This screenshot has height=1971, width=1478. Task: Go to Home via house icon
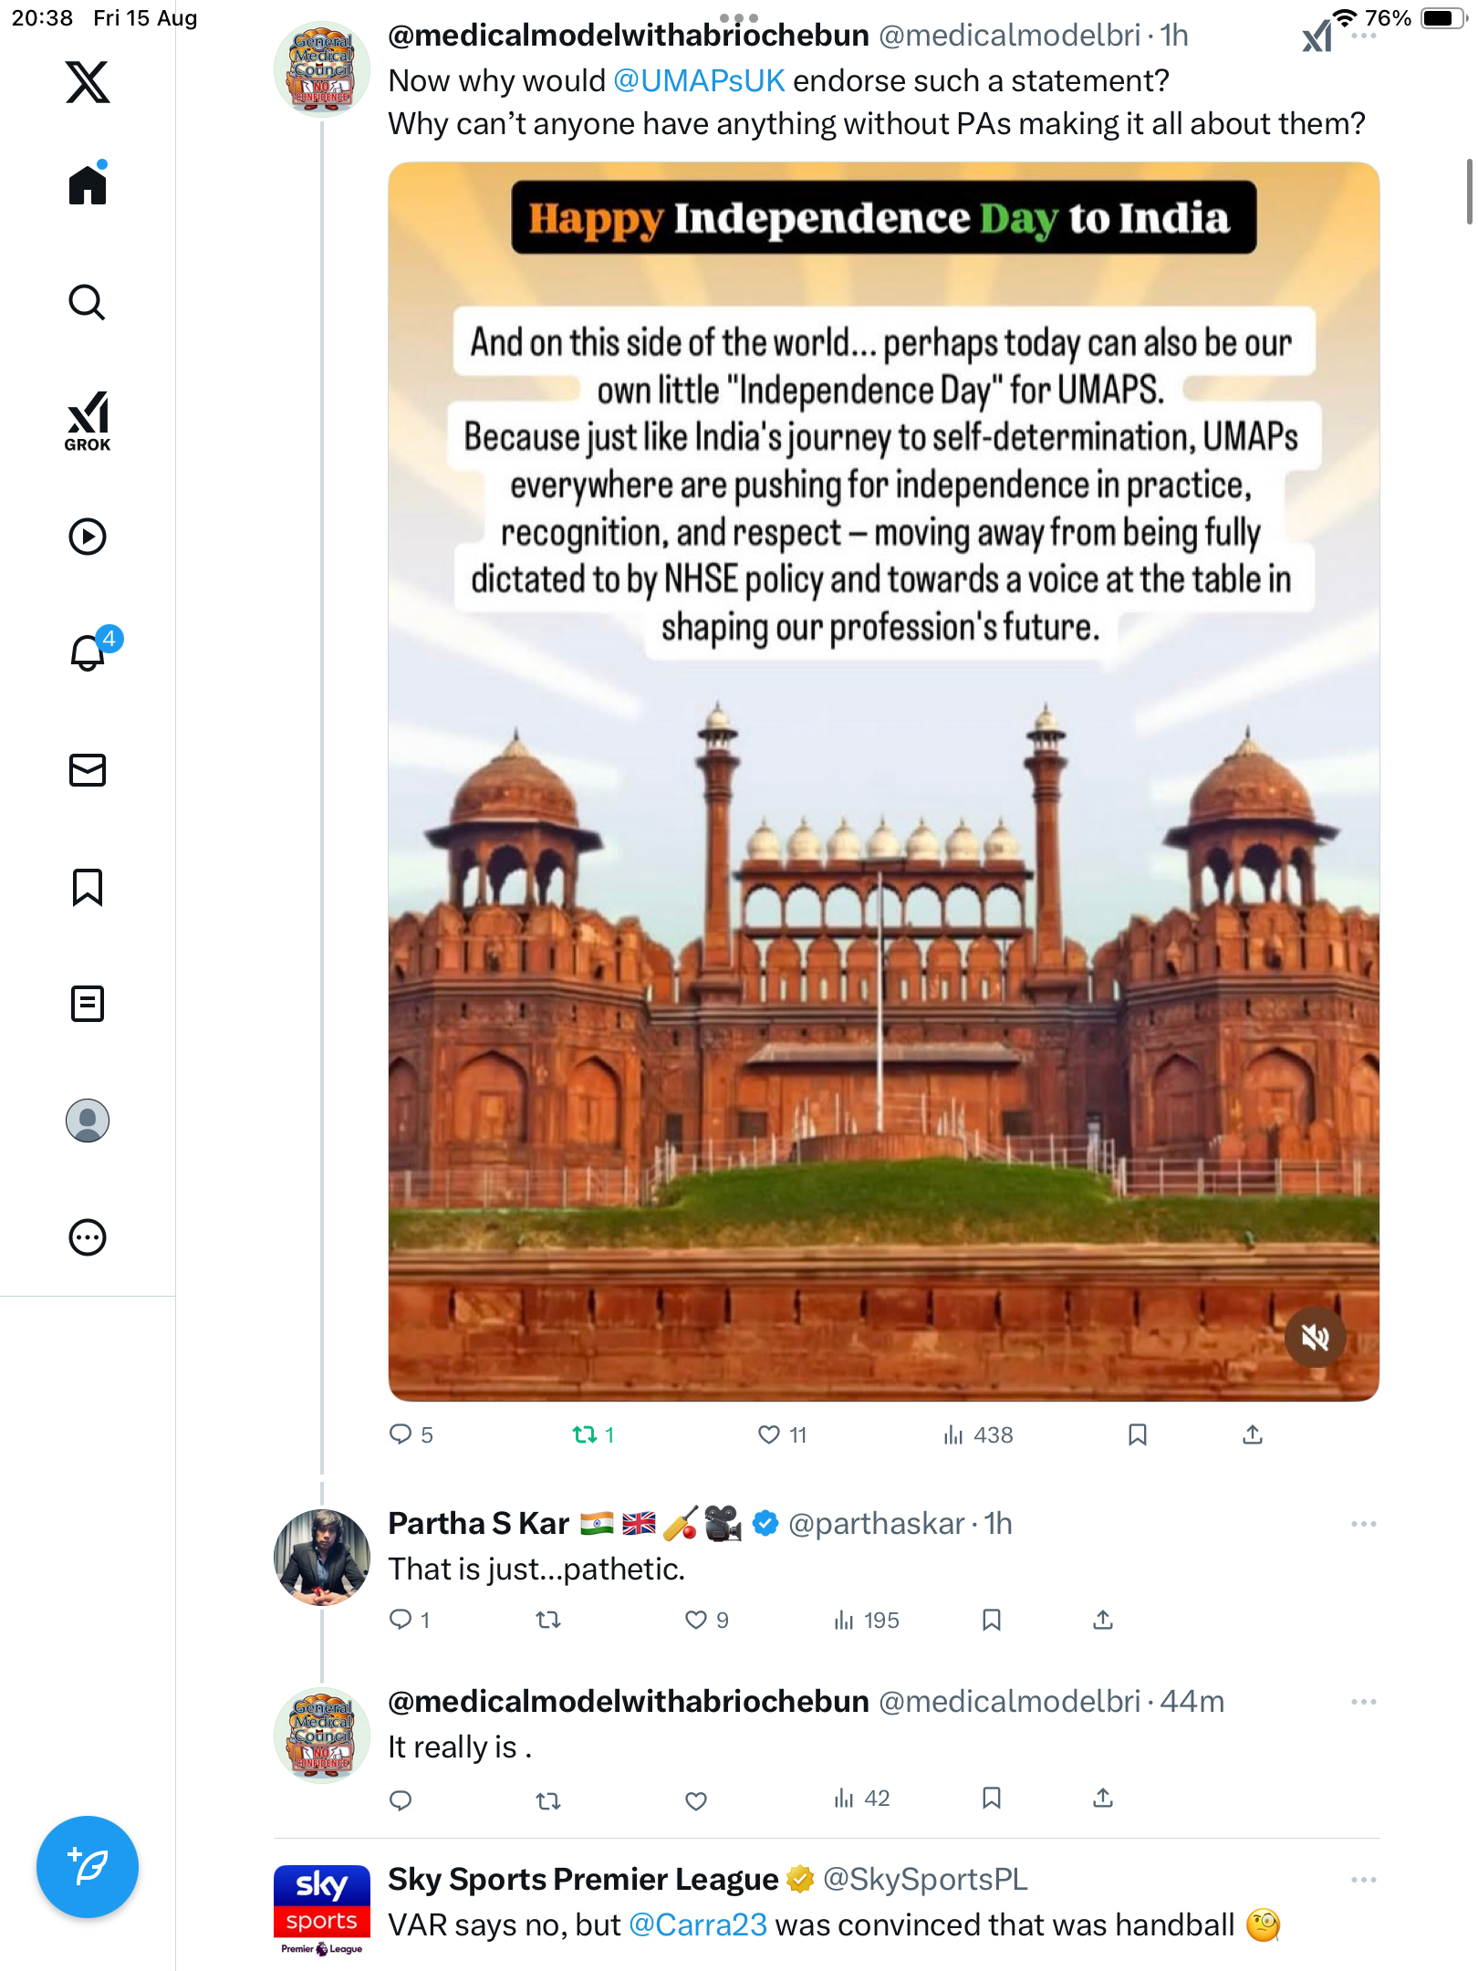point(88,185)
